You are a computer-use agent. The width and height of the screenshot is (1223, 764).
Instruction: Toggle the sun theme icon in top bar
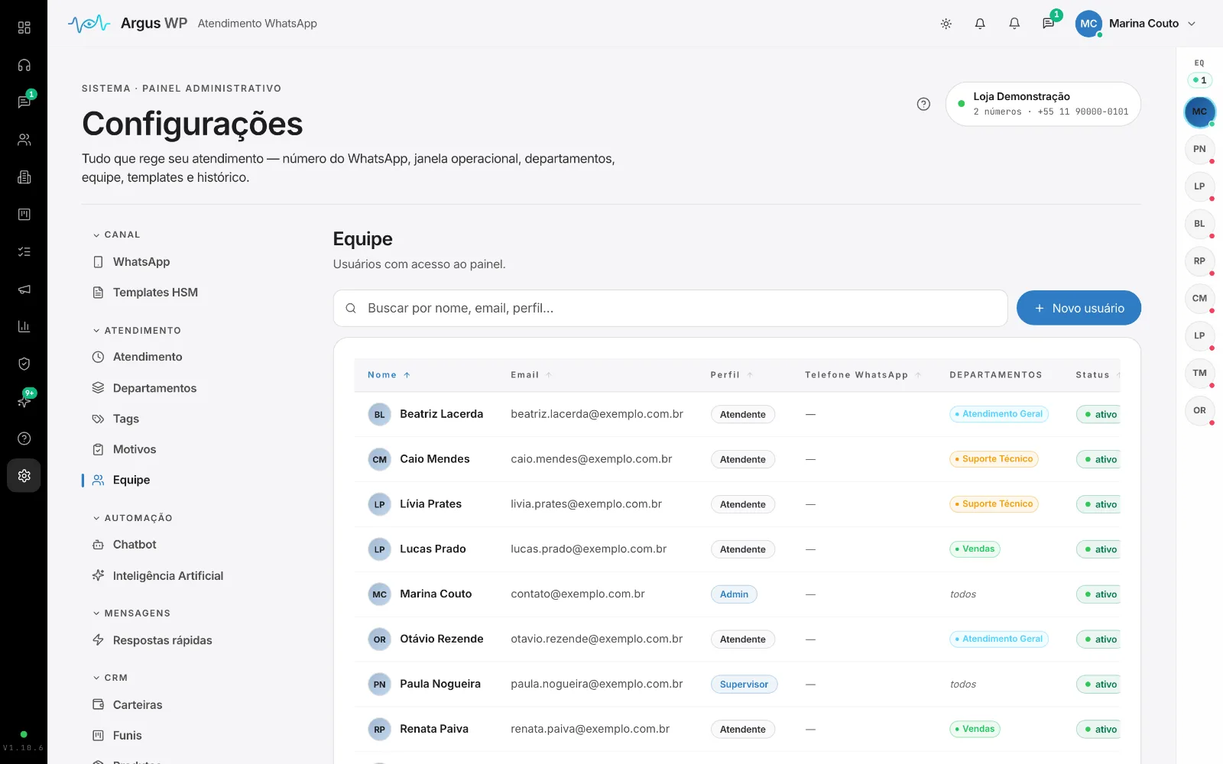[946, 24]
